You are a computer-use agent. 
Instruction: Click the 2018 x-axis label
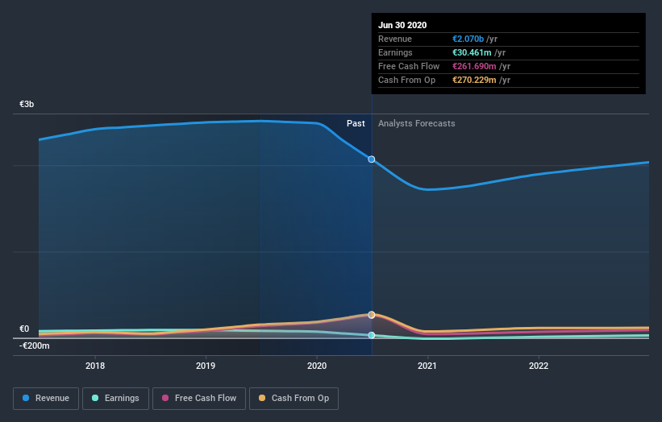pyautogui.click(x=95, y=366)
